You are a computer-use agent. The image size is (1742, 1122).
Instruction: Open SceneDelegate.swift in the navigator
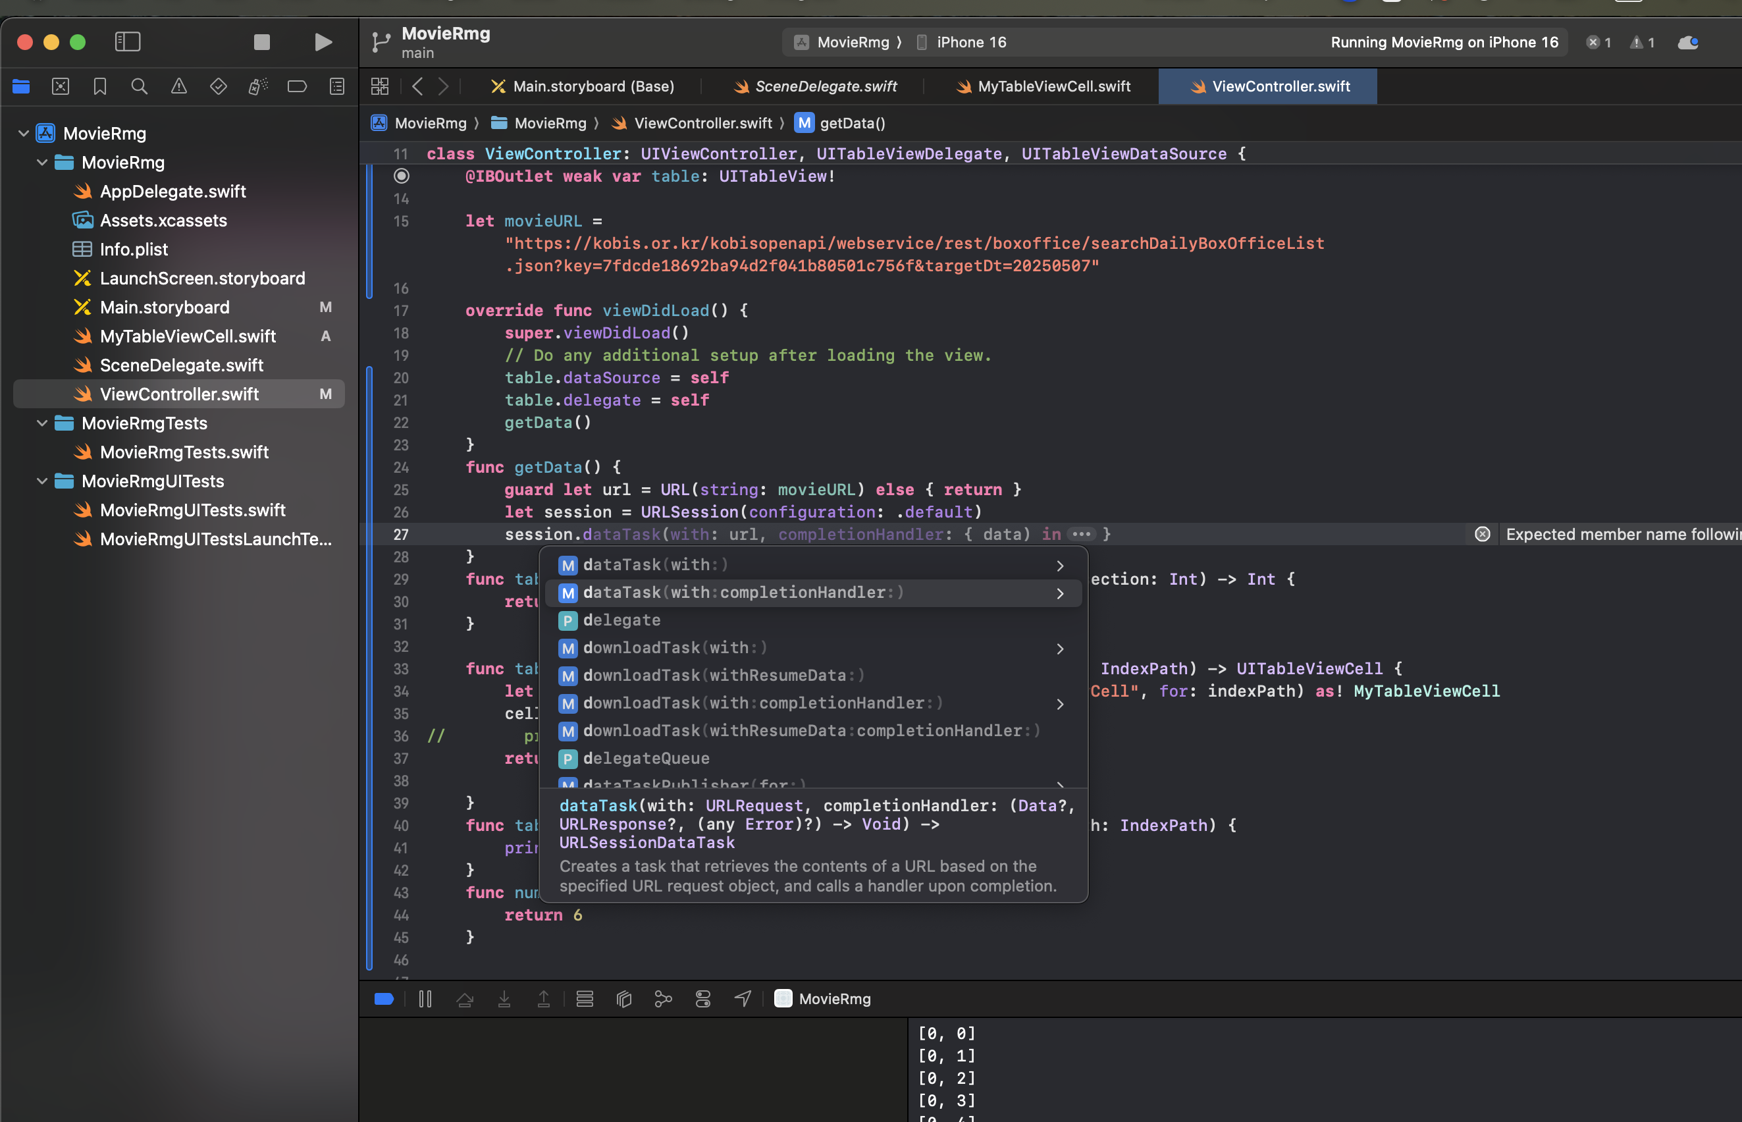click(x=180, y=365)
